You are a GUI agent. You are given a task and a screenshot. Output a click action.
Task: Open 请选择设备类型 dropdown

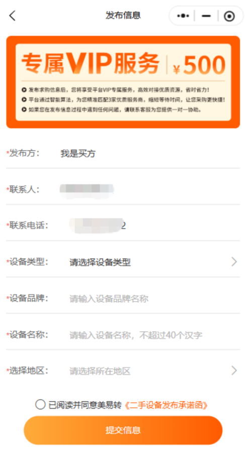(x=100, y=262)
